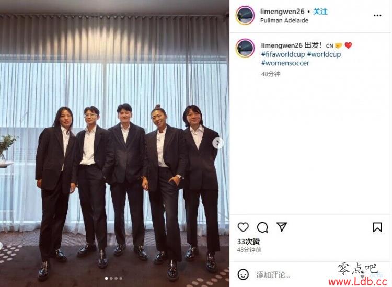The image size is (392, 287).
Task: Open limengwen26 username in header
Action: click(x=282, y=12)
